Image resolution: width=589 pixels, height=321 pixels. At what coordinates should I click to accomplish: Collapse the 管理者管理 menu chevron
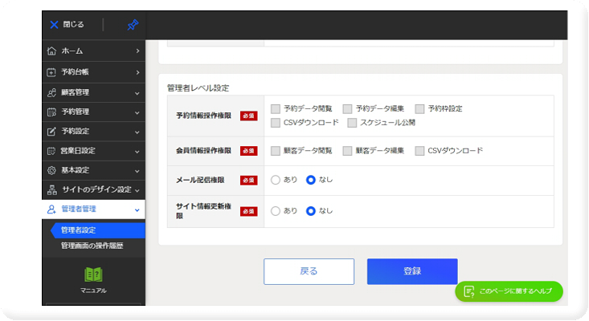pyautogui.click(x=137, y=210)
